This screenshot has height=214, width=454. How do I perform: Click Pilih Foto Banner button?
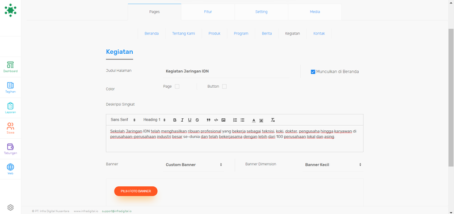[x=136, y=191]
